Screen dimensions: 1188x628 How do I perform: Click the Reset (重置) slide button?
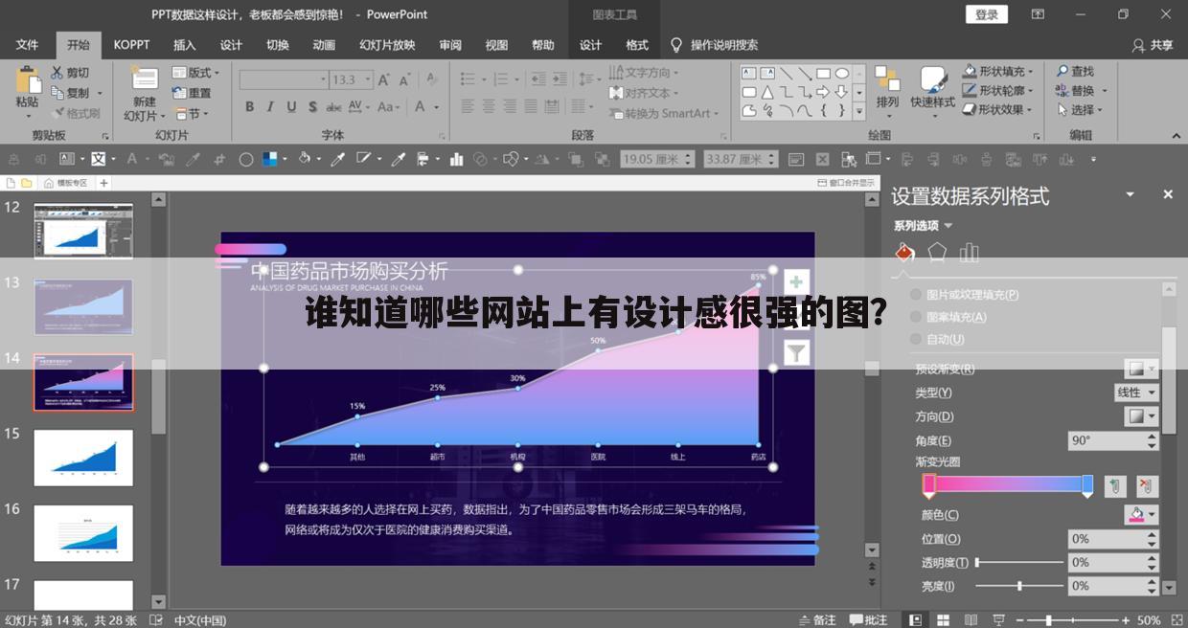192,93
